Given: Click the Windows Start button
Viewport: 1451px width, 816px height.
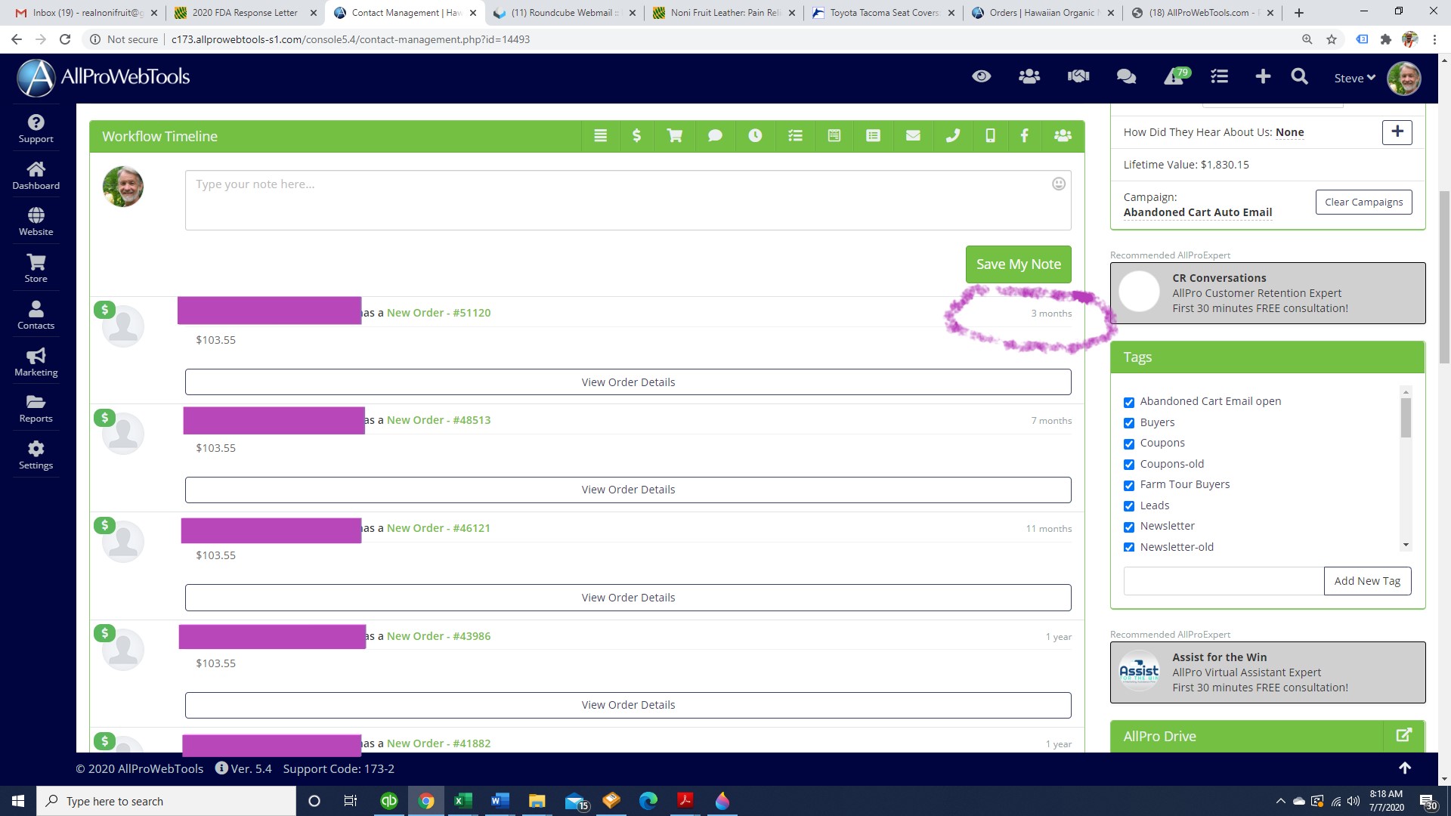Looking at the screenshot, I should click(x=18, y=801).
